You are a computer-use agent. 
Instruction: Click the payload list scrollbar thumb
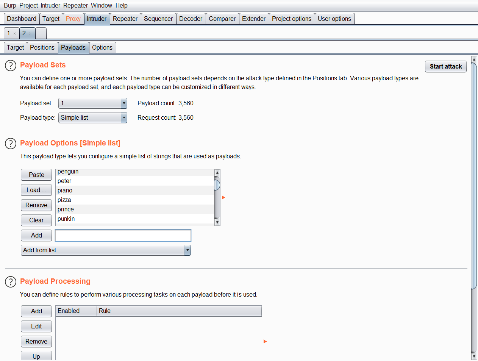(x=217, y=185)
